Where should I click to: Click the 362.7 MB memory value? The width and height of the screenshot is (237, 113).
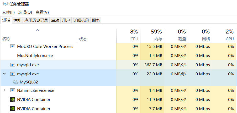[x=154, y=65]
